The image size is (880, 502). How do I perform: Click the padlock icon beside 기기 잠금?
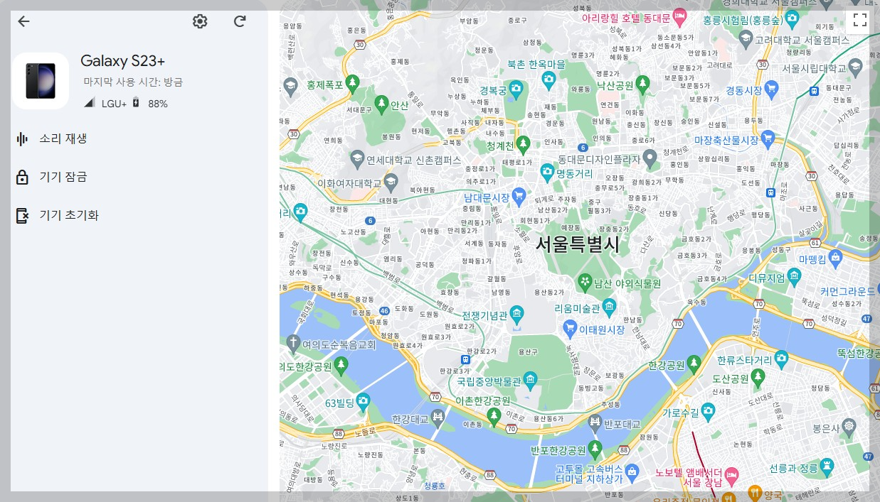tap(22, 177)
